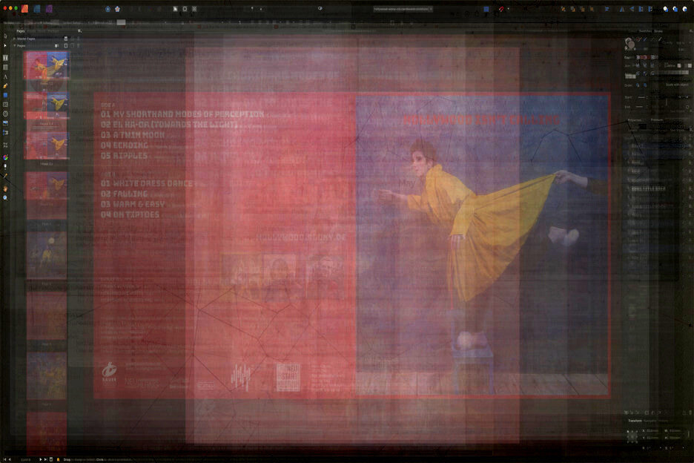This screenshot has width=694, height=463.
Task: Open the End arrowhead dropdown
Action: click(x=641, y=107)
